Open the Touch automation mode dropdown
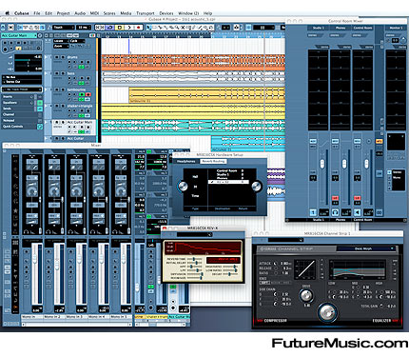409x357 pixels. pyautogui.click(x=64, y=28)
